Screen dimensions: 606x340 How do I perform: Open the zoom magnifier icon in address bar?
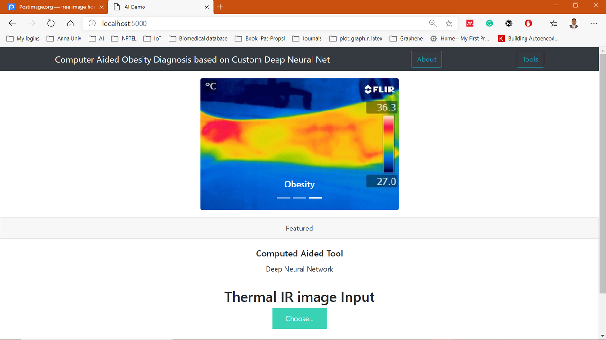click(432, 23)
